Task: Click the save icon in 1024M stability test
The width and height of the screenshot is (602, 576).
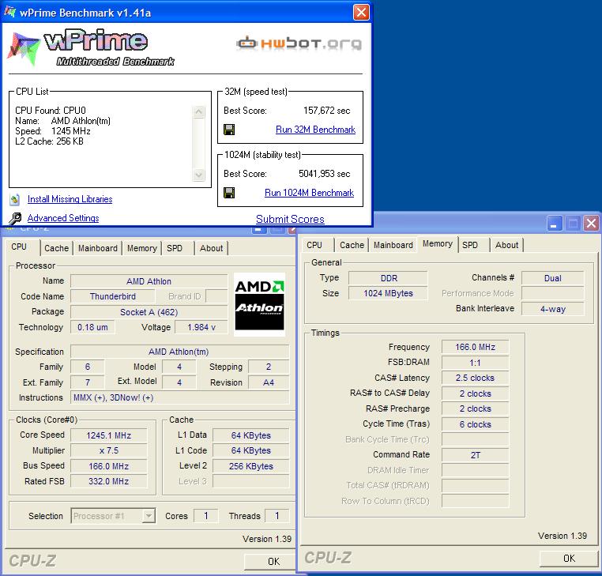Action: click(x=229, y=193)
